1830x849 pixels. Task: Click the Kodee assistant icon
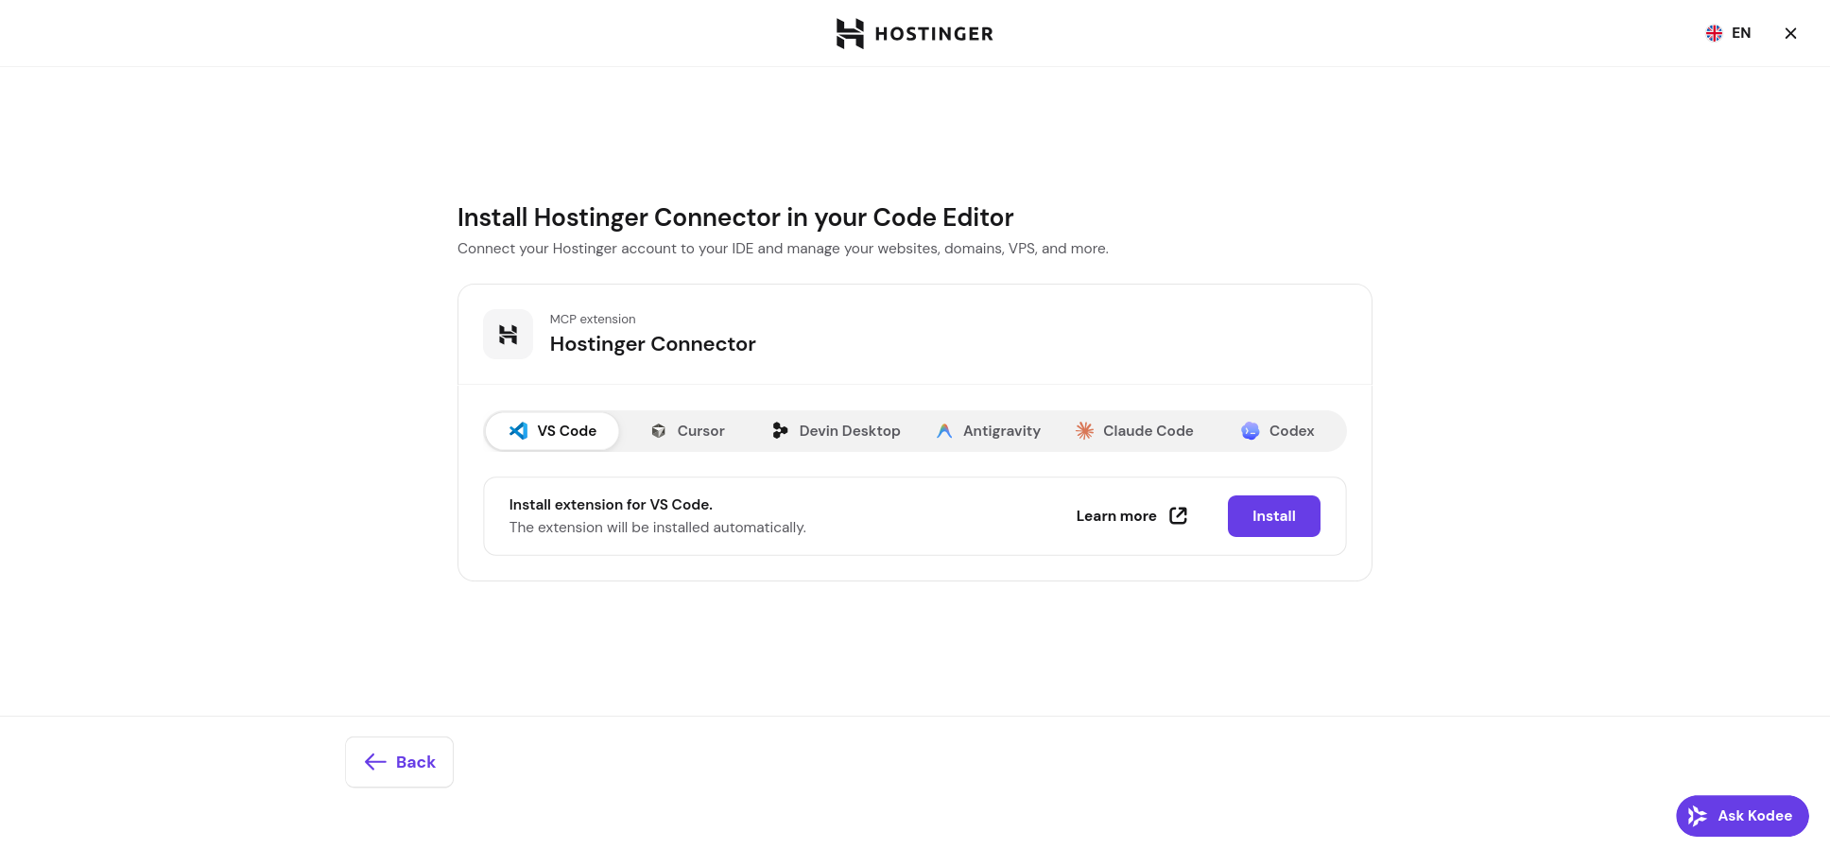point(1698,816)
